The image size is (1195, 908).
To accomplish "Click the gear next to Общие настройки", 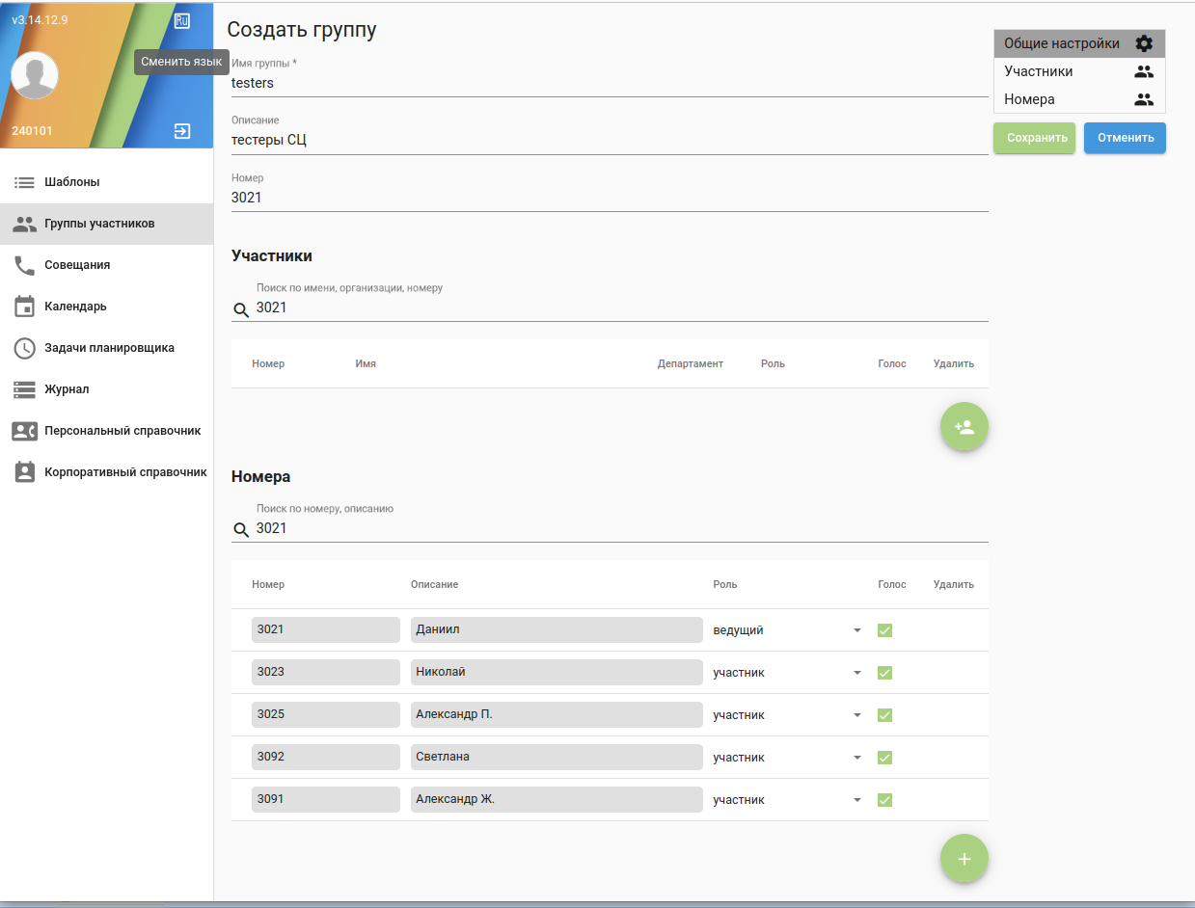I will coord(1144,43).
